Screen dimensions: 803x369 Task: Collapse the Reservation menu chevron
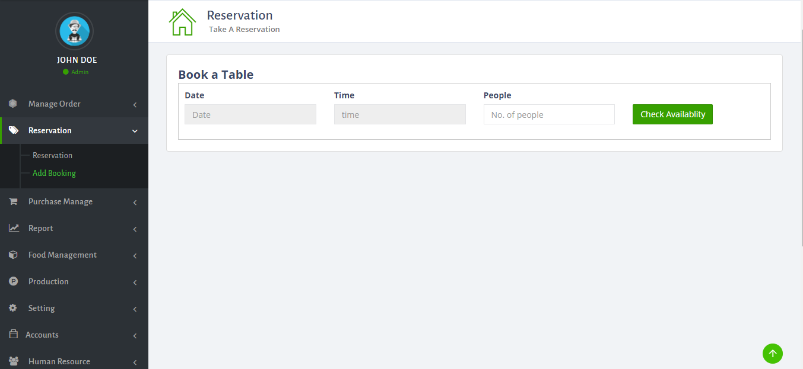(x=135, y=131)
